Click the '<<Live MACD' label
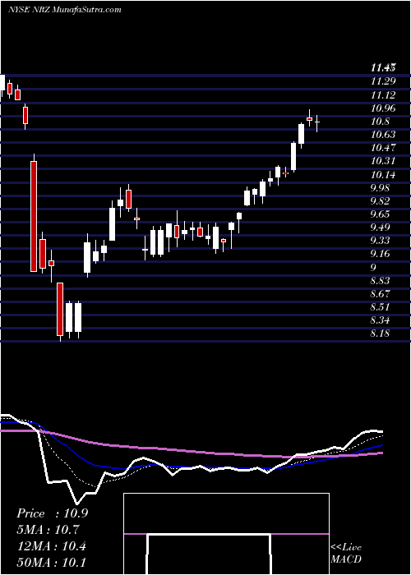Viewport: 411px width, 575px height. tap(346, 554)
